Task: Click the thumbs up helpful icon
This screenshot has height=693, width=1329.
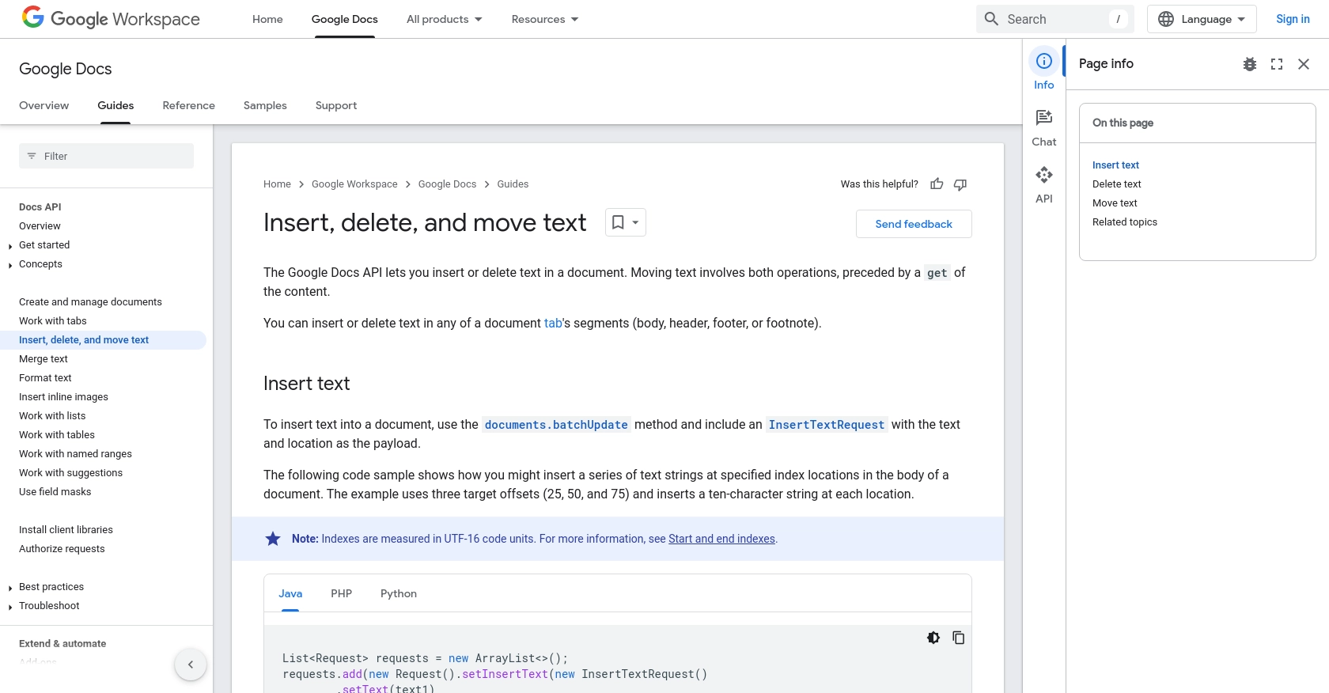Action: pos(937,184)
